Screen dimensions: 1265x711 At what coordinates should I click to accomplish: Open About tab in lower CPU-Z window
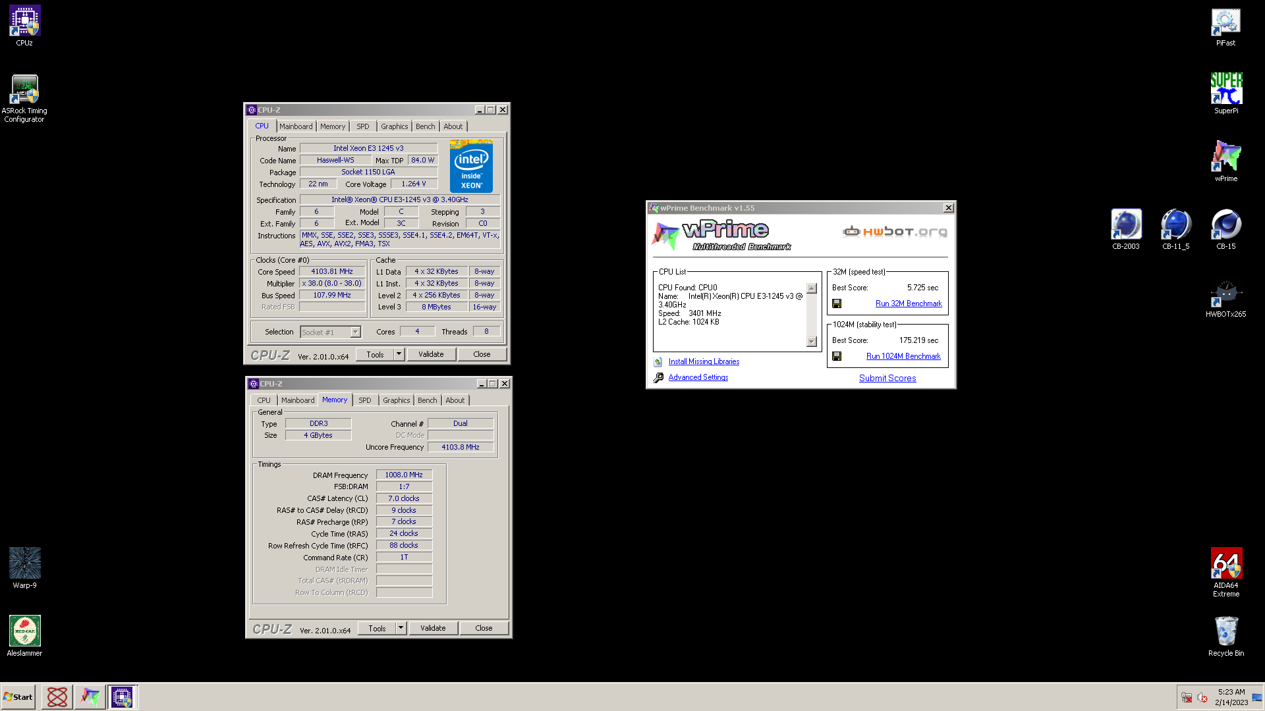(455, 400)
